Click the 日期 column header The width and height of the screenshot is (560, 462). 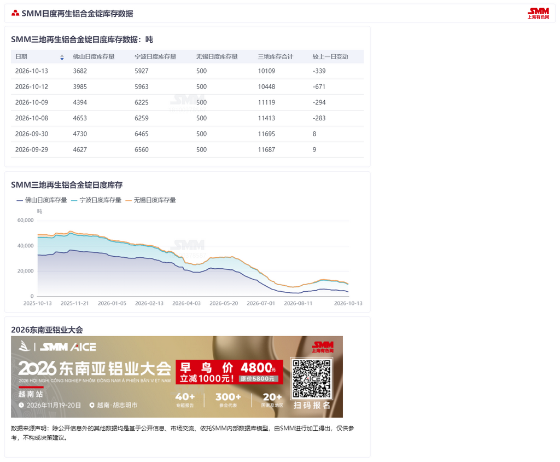[x=21, y=56]
